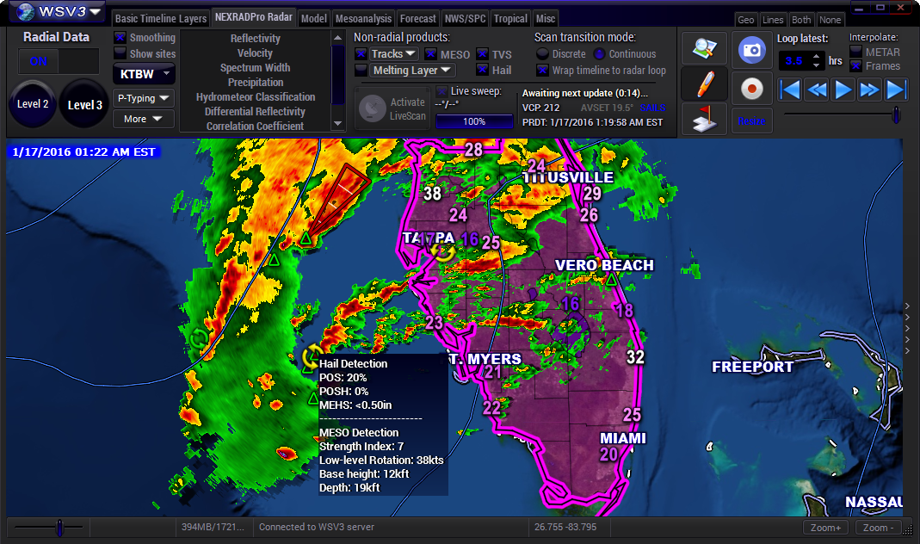Viewport: 920px width, 544px height.
Task: Step the radar loop backward
Action: tap(817, 90)
